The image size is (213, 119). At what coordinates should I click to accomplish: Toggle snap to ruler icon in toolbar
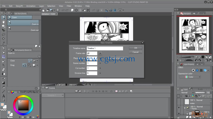[x=107, y=10]
